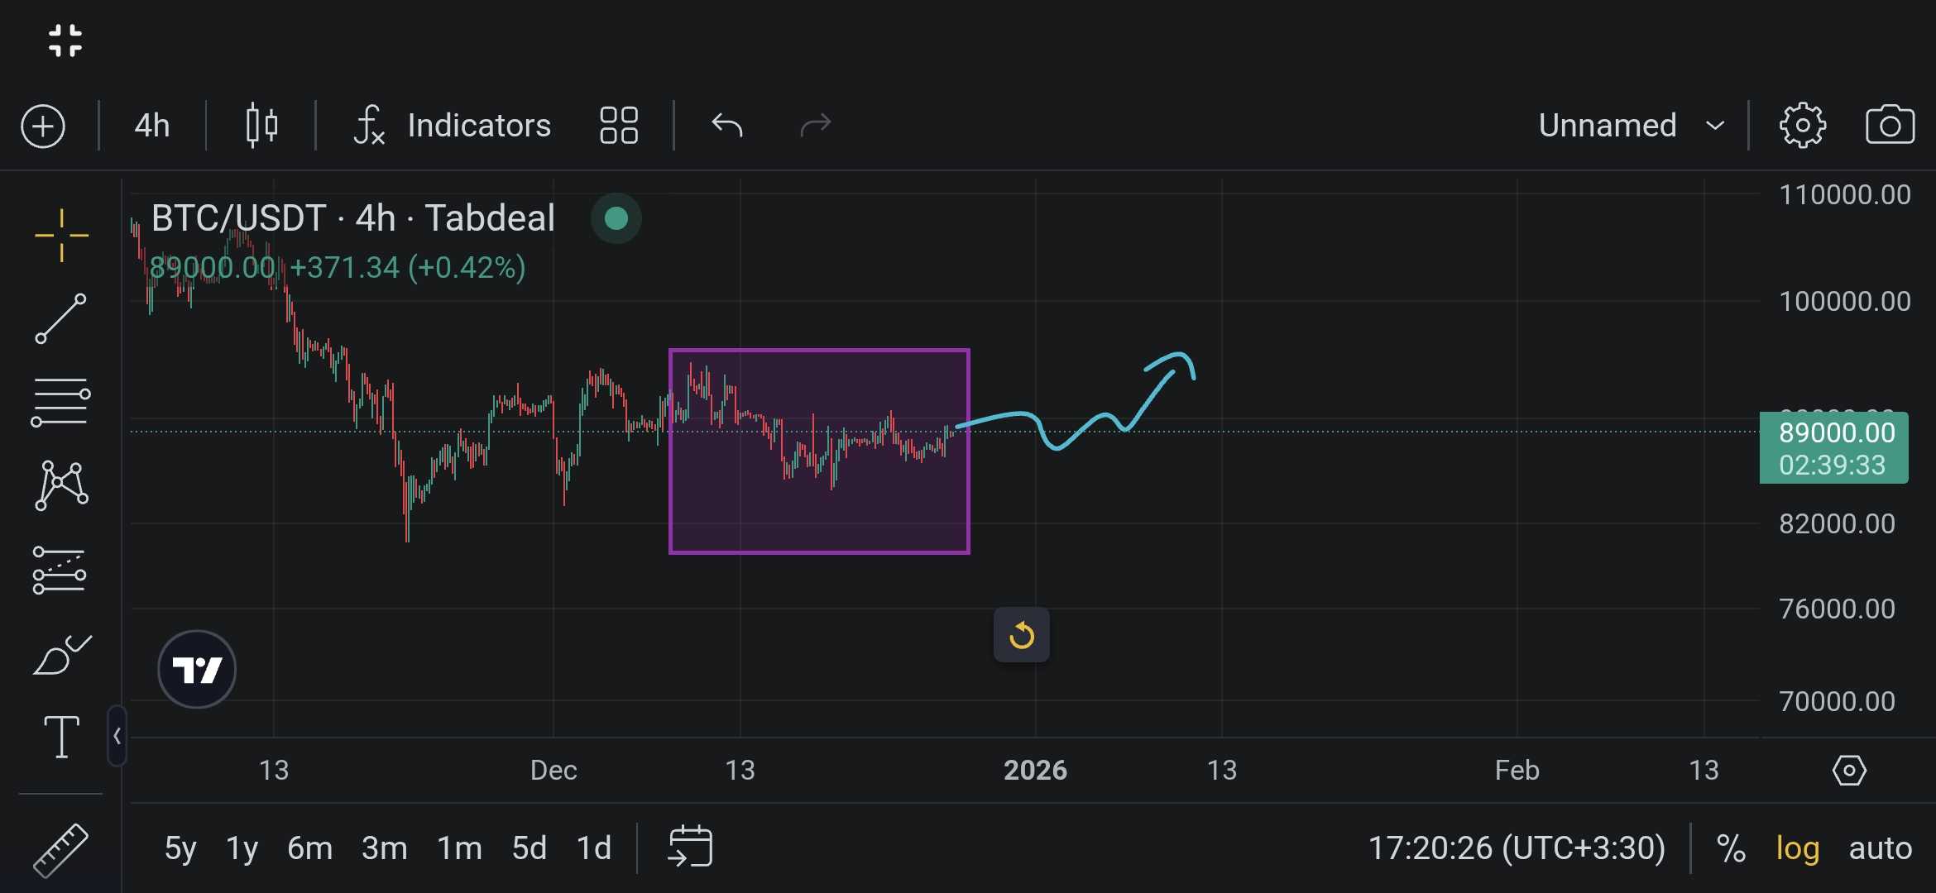
Task: Select the trend line drawing tool
Action: [x=60, y=318]
